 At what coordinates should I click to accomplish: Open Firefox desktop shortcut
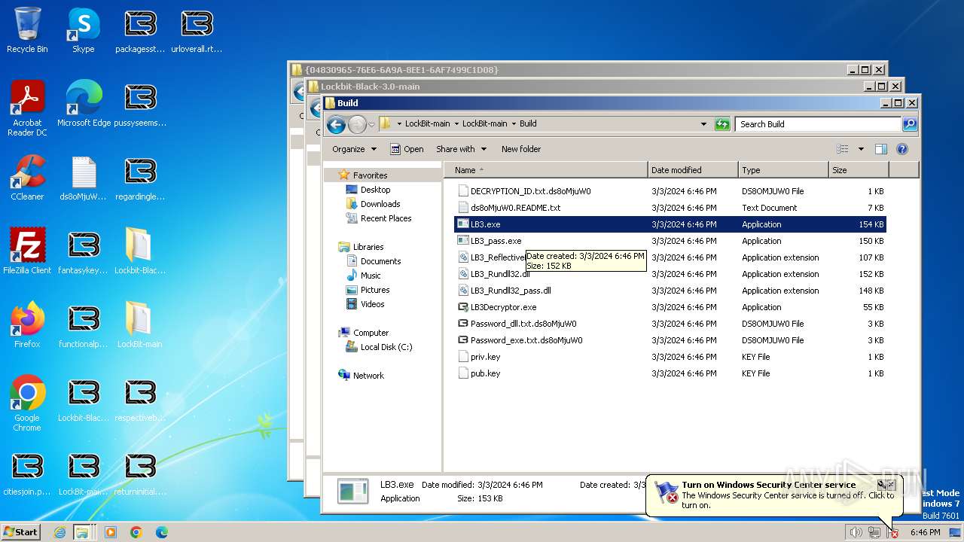pyautogui.click(x=27, y=325)
